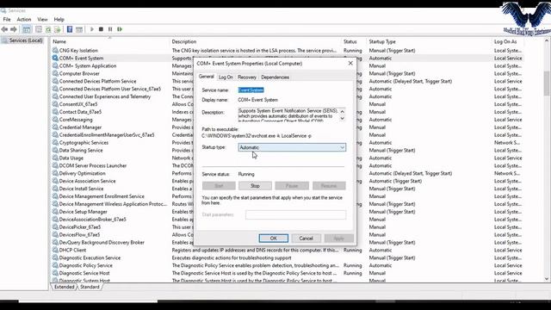Click the Services (Local) tree node icon

point(4,40)
